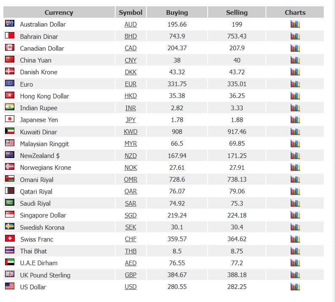Select the AED symbol link
Image resolution: width=336 pixels, height=302 pixels.
pyautogui.click(x=130, y=263)
